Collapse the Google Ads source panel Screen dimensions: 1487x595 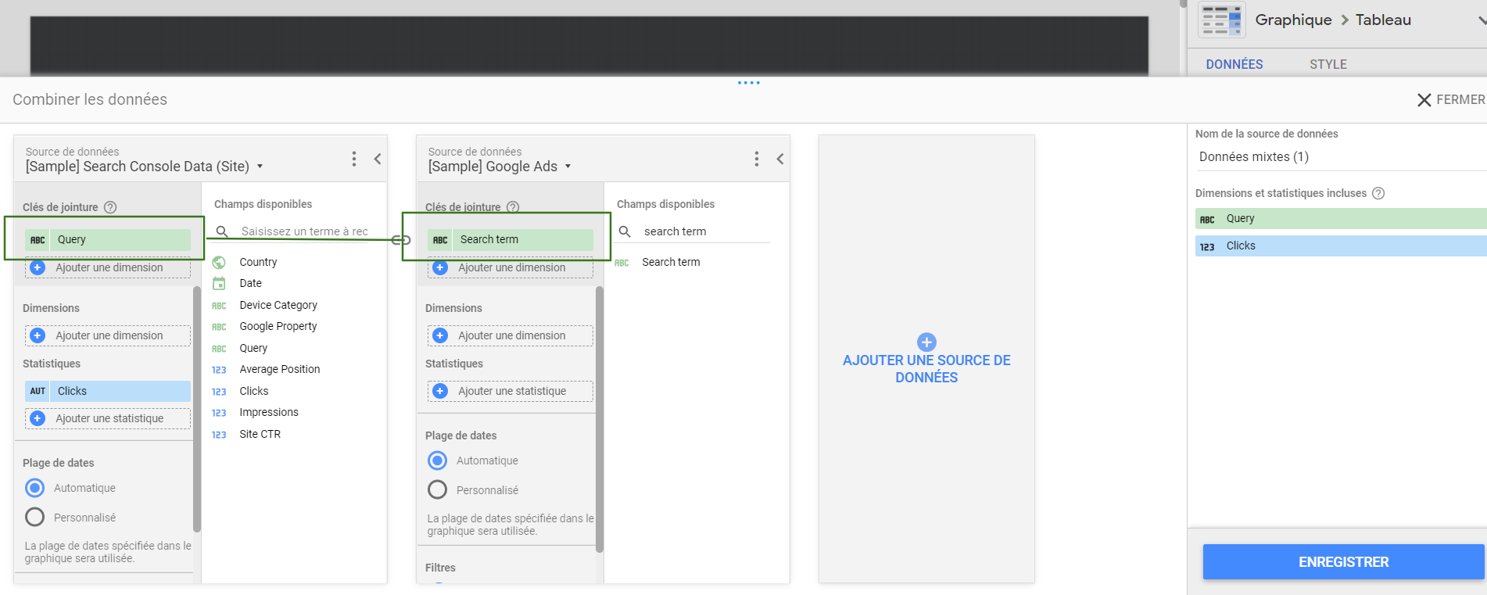pos(780,159)
